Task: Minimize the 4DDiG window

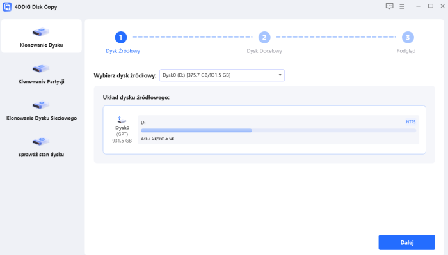Action: pos(419,6)
